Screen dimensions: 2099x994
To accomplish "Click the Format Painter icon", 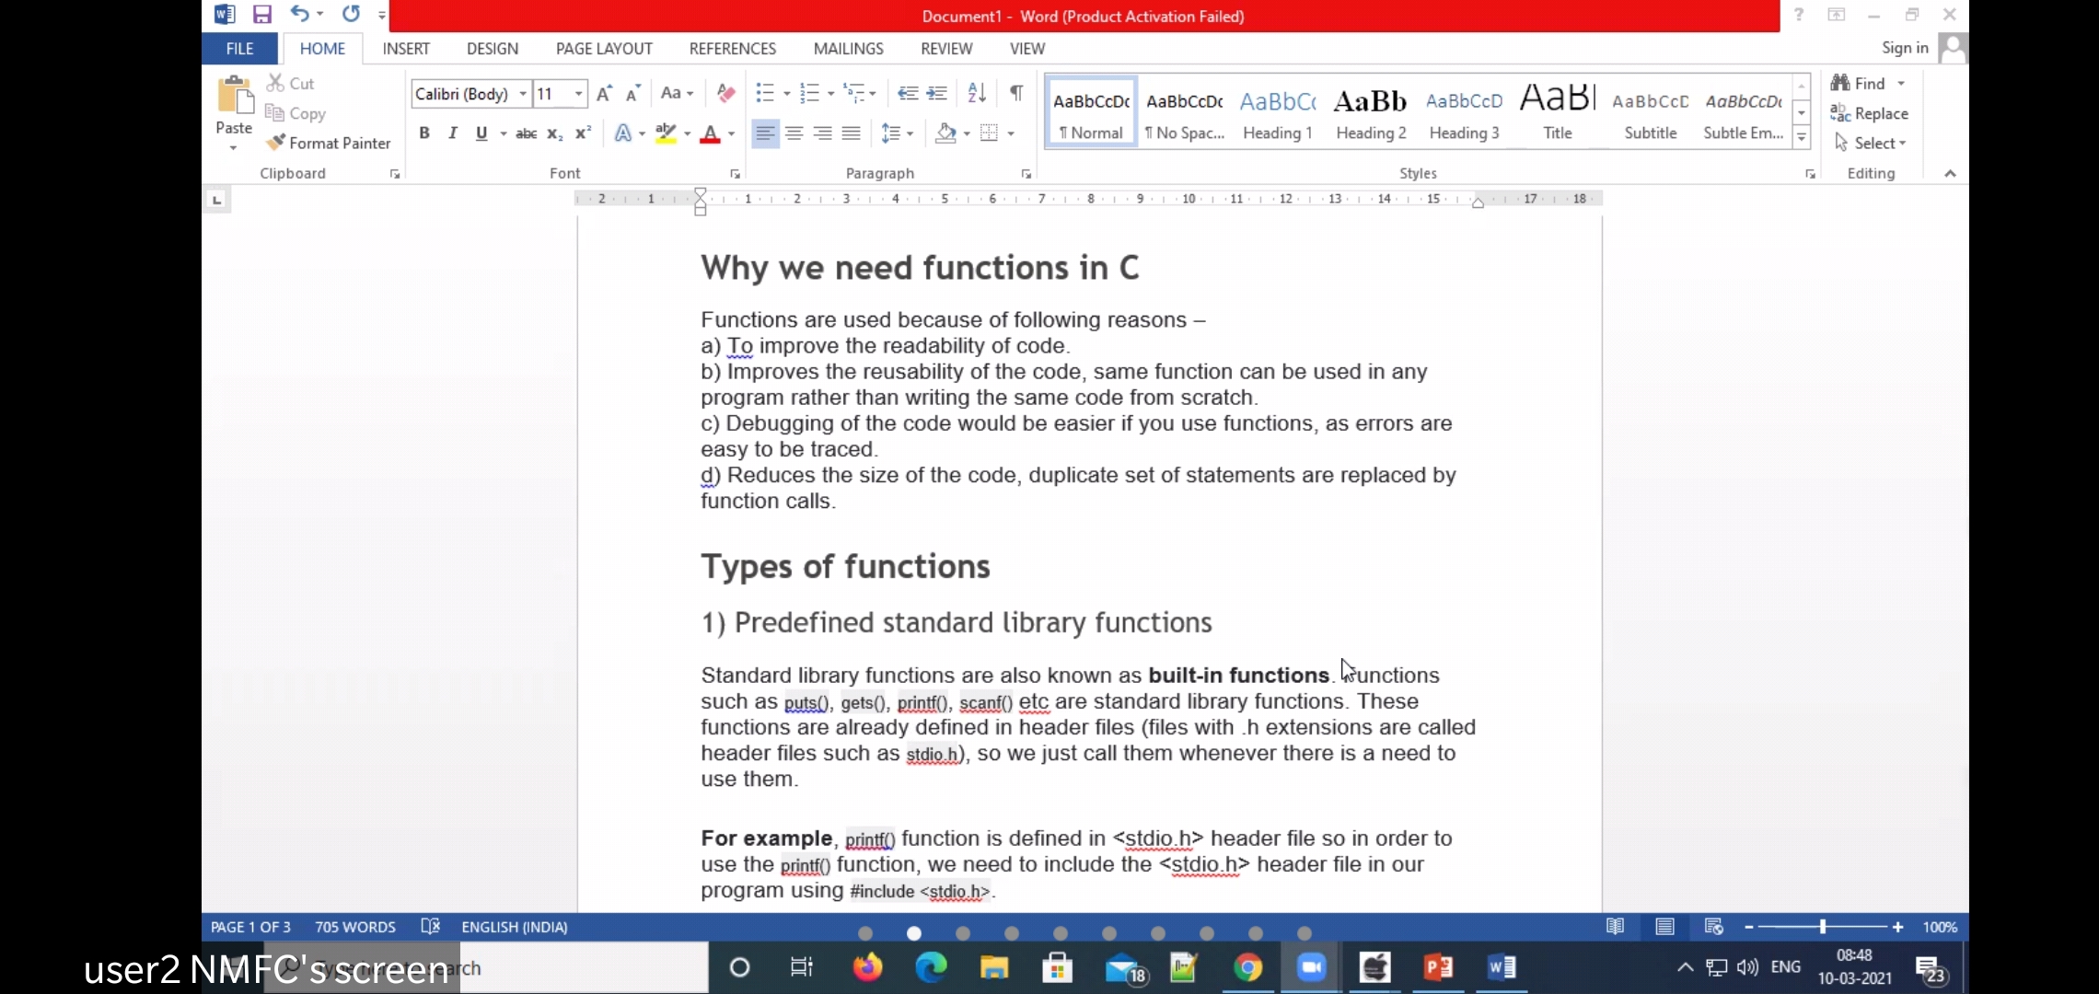I will (x=276, y=143).
